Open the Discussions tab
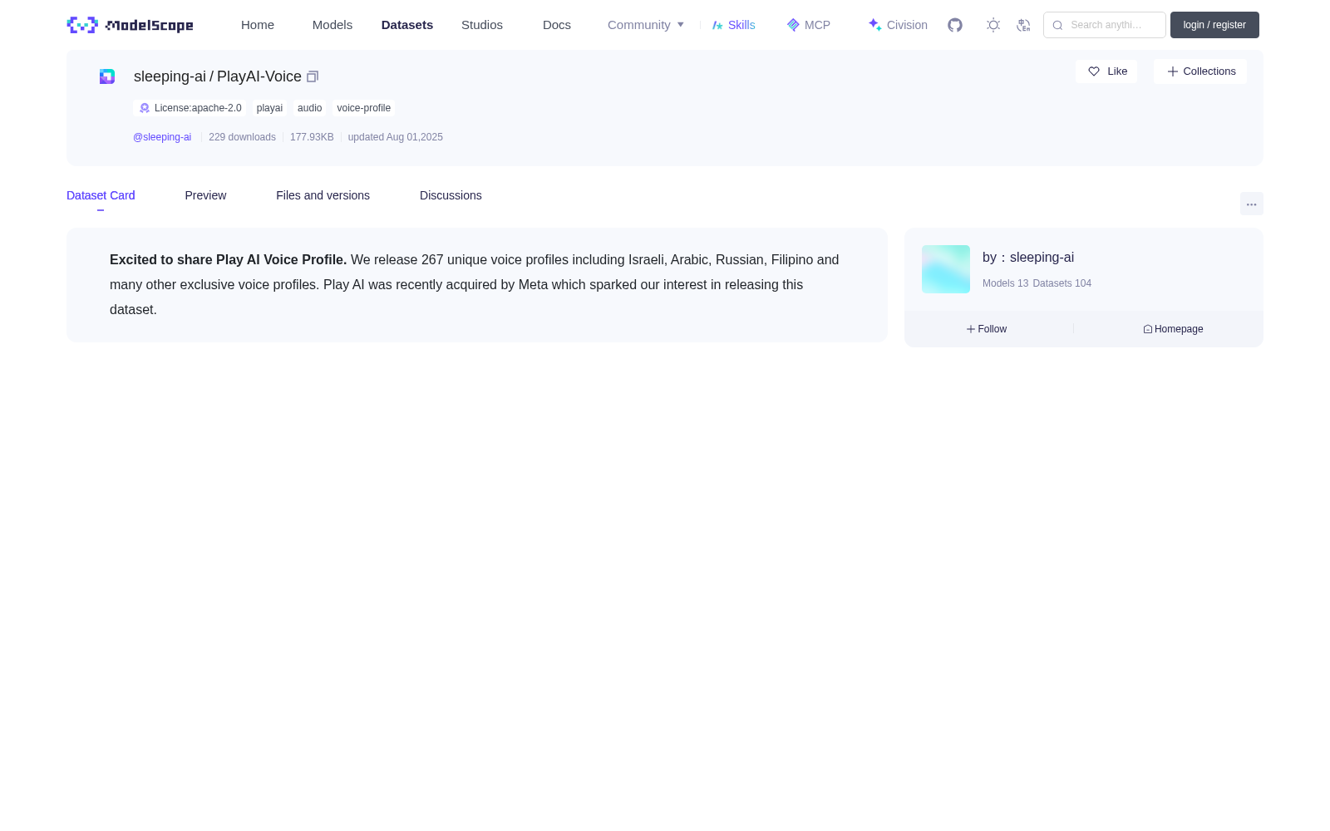The width and height of the screenshot is (1330, 831). [x=451, y=195]
